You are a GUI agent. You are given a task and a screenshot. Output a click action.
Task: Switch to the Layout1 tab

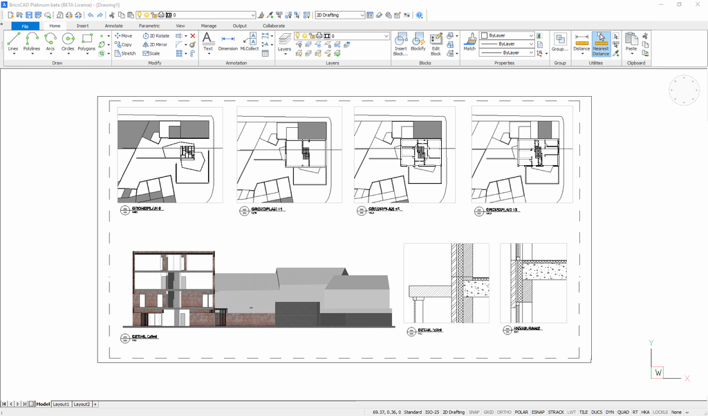point(61,404)
